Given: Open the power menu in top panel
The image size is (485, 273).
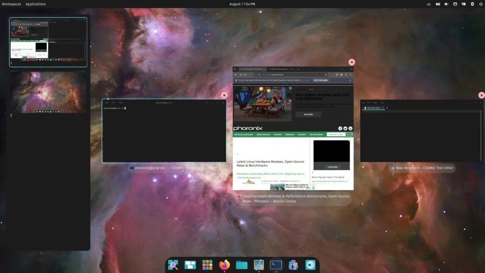Looking at the screenshot, I should [x=481, y=4].
